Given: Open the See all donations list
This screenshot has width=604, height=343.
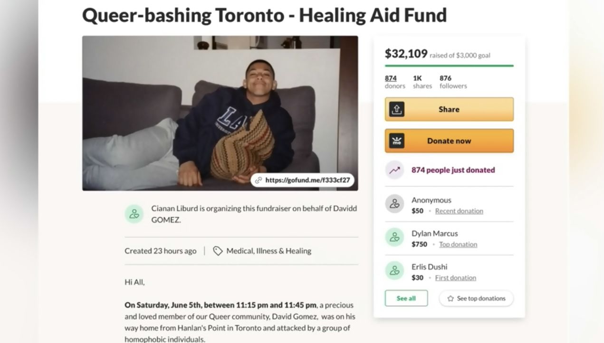Looking at the screenshot, I should 406,298.
